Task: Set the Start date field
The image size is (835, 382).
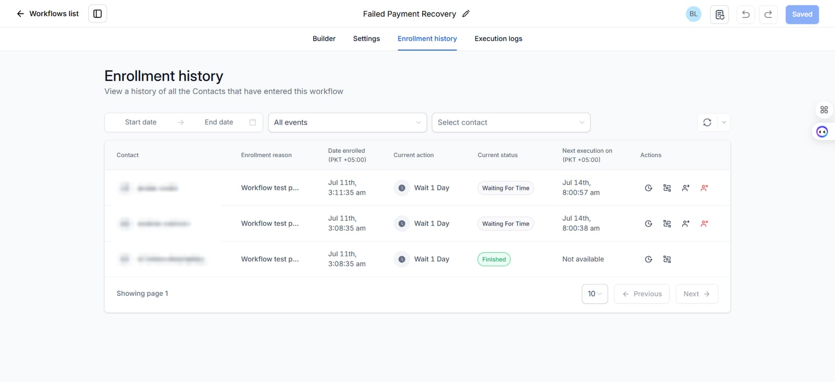Action: (141, 122)
